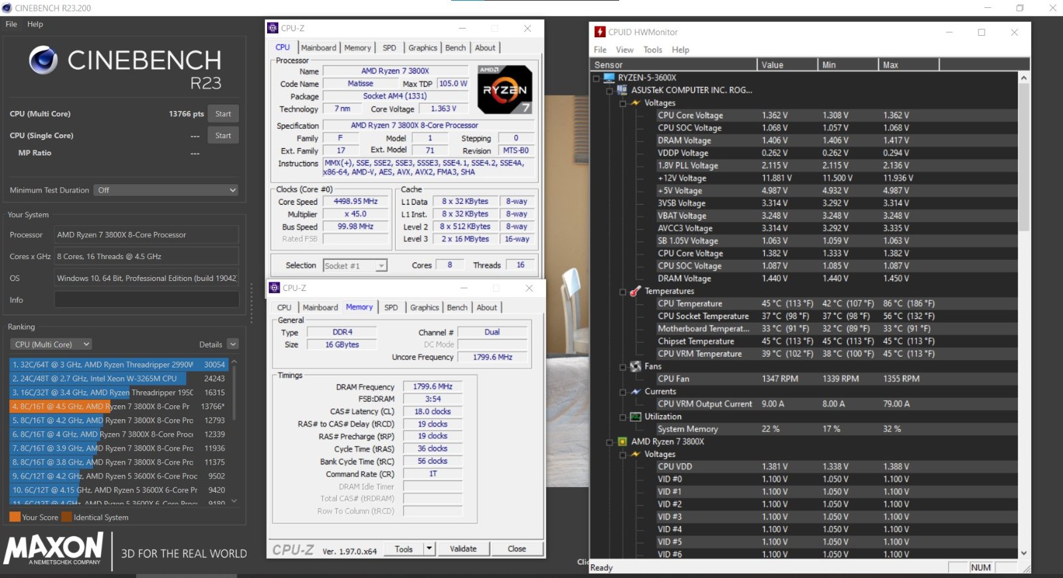Switch to Graphics tab in top CPU-Z window

(x=423, y=48)
